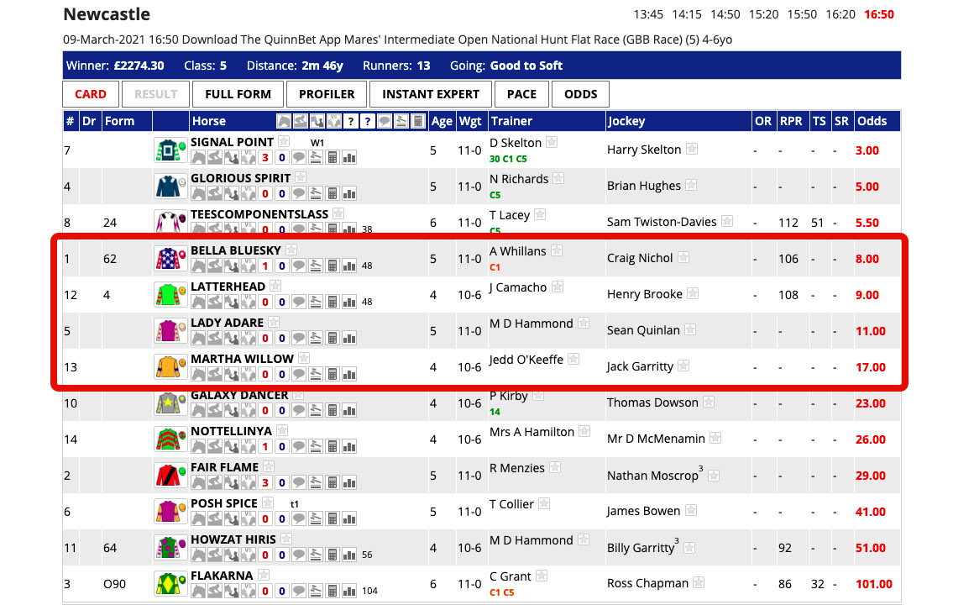The width and height of the screenshot is (974, 605).
Task: Open bar chart icon for Signal Point
Action: pos(349,158)
